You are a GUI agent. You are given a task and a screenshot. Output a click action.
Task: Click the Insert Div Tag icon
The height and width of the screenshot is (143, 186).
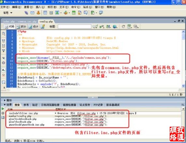pos(51,13)
